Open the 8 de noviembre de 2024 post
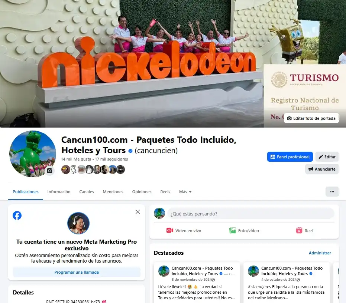 tap(191, 279)
